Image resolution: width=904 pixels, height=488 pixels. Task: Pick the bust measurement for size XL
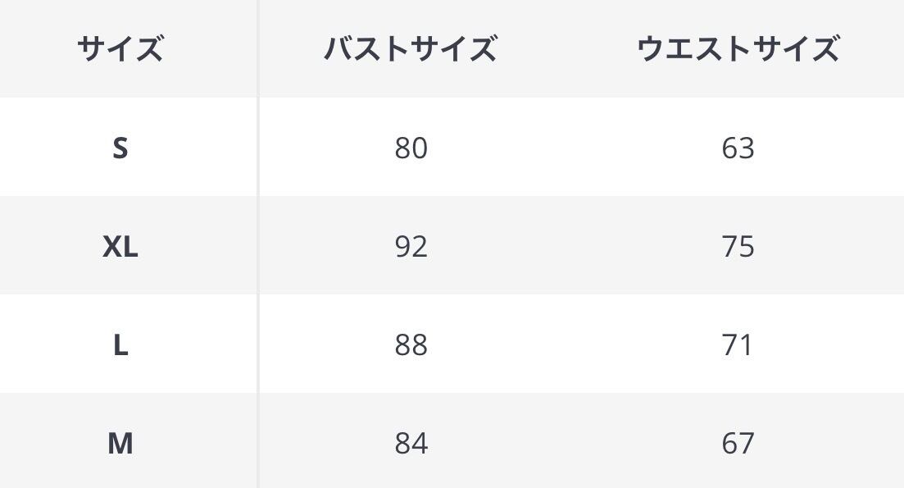411,247
